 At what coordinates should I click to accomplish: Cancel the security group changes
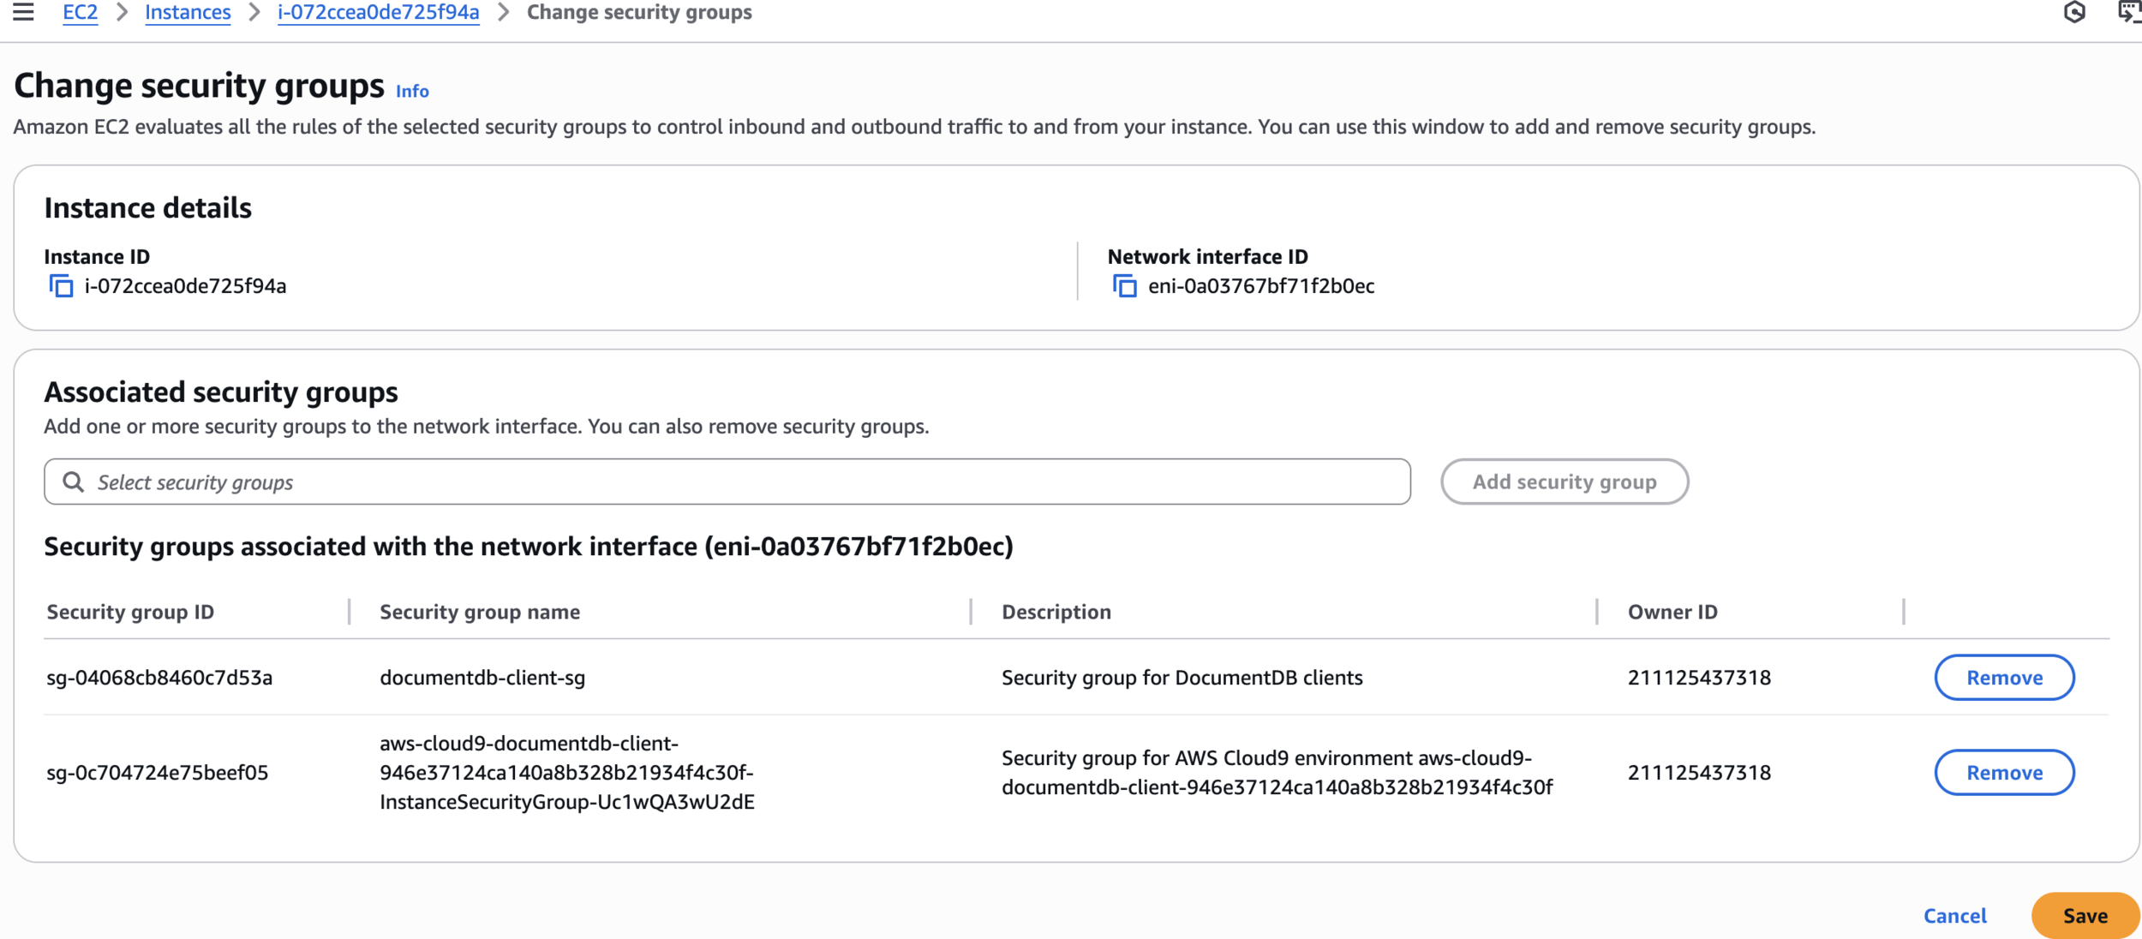(x=1954, y=916)
